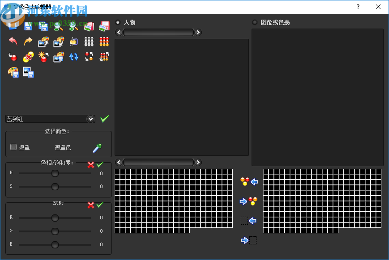This screenshot has height=260, width=389.
Task: Click the red-orange ball swap icon
Action: (x=89, y=56)
